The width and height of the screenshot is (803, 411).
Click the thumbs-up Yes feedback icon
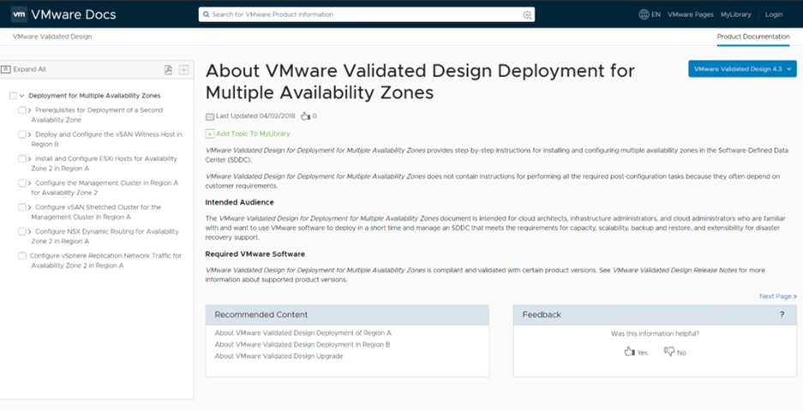(629, 351)
